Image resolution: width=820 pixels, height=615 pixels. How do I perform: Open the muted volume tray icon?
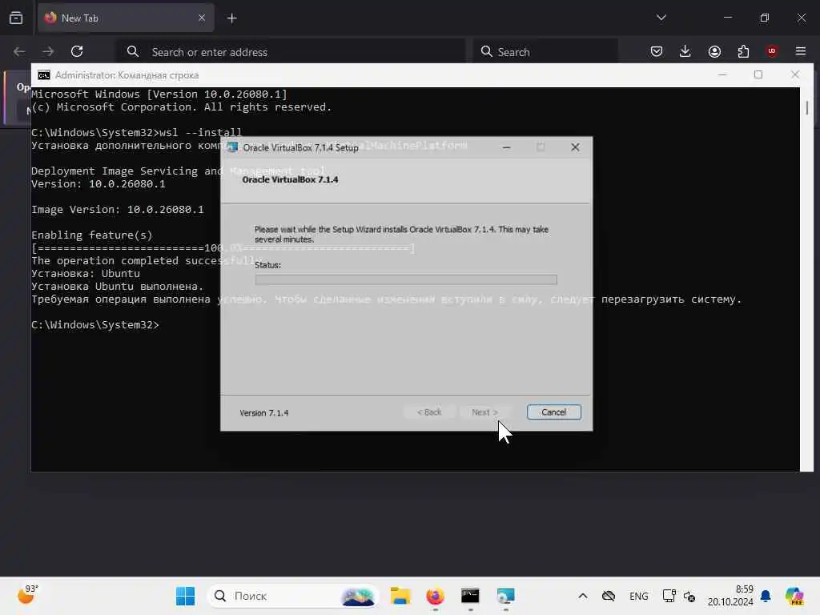pyautogui.click(x=689, y=596)
